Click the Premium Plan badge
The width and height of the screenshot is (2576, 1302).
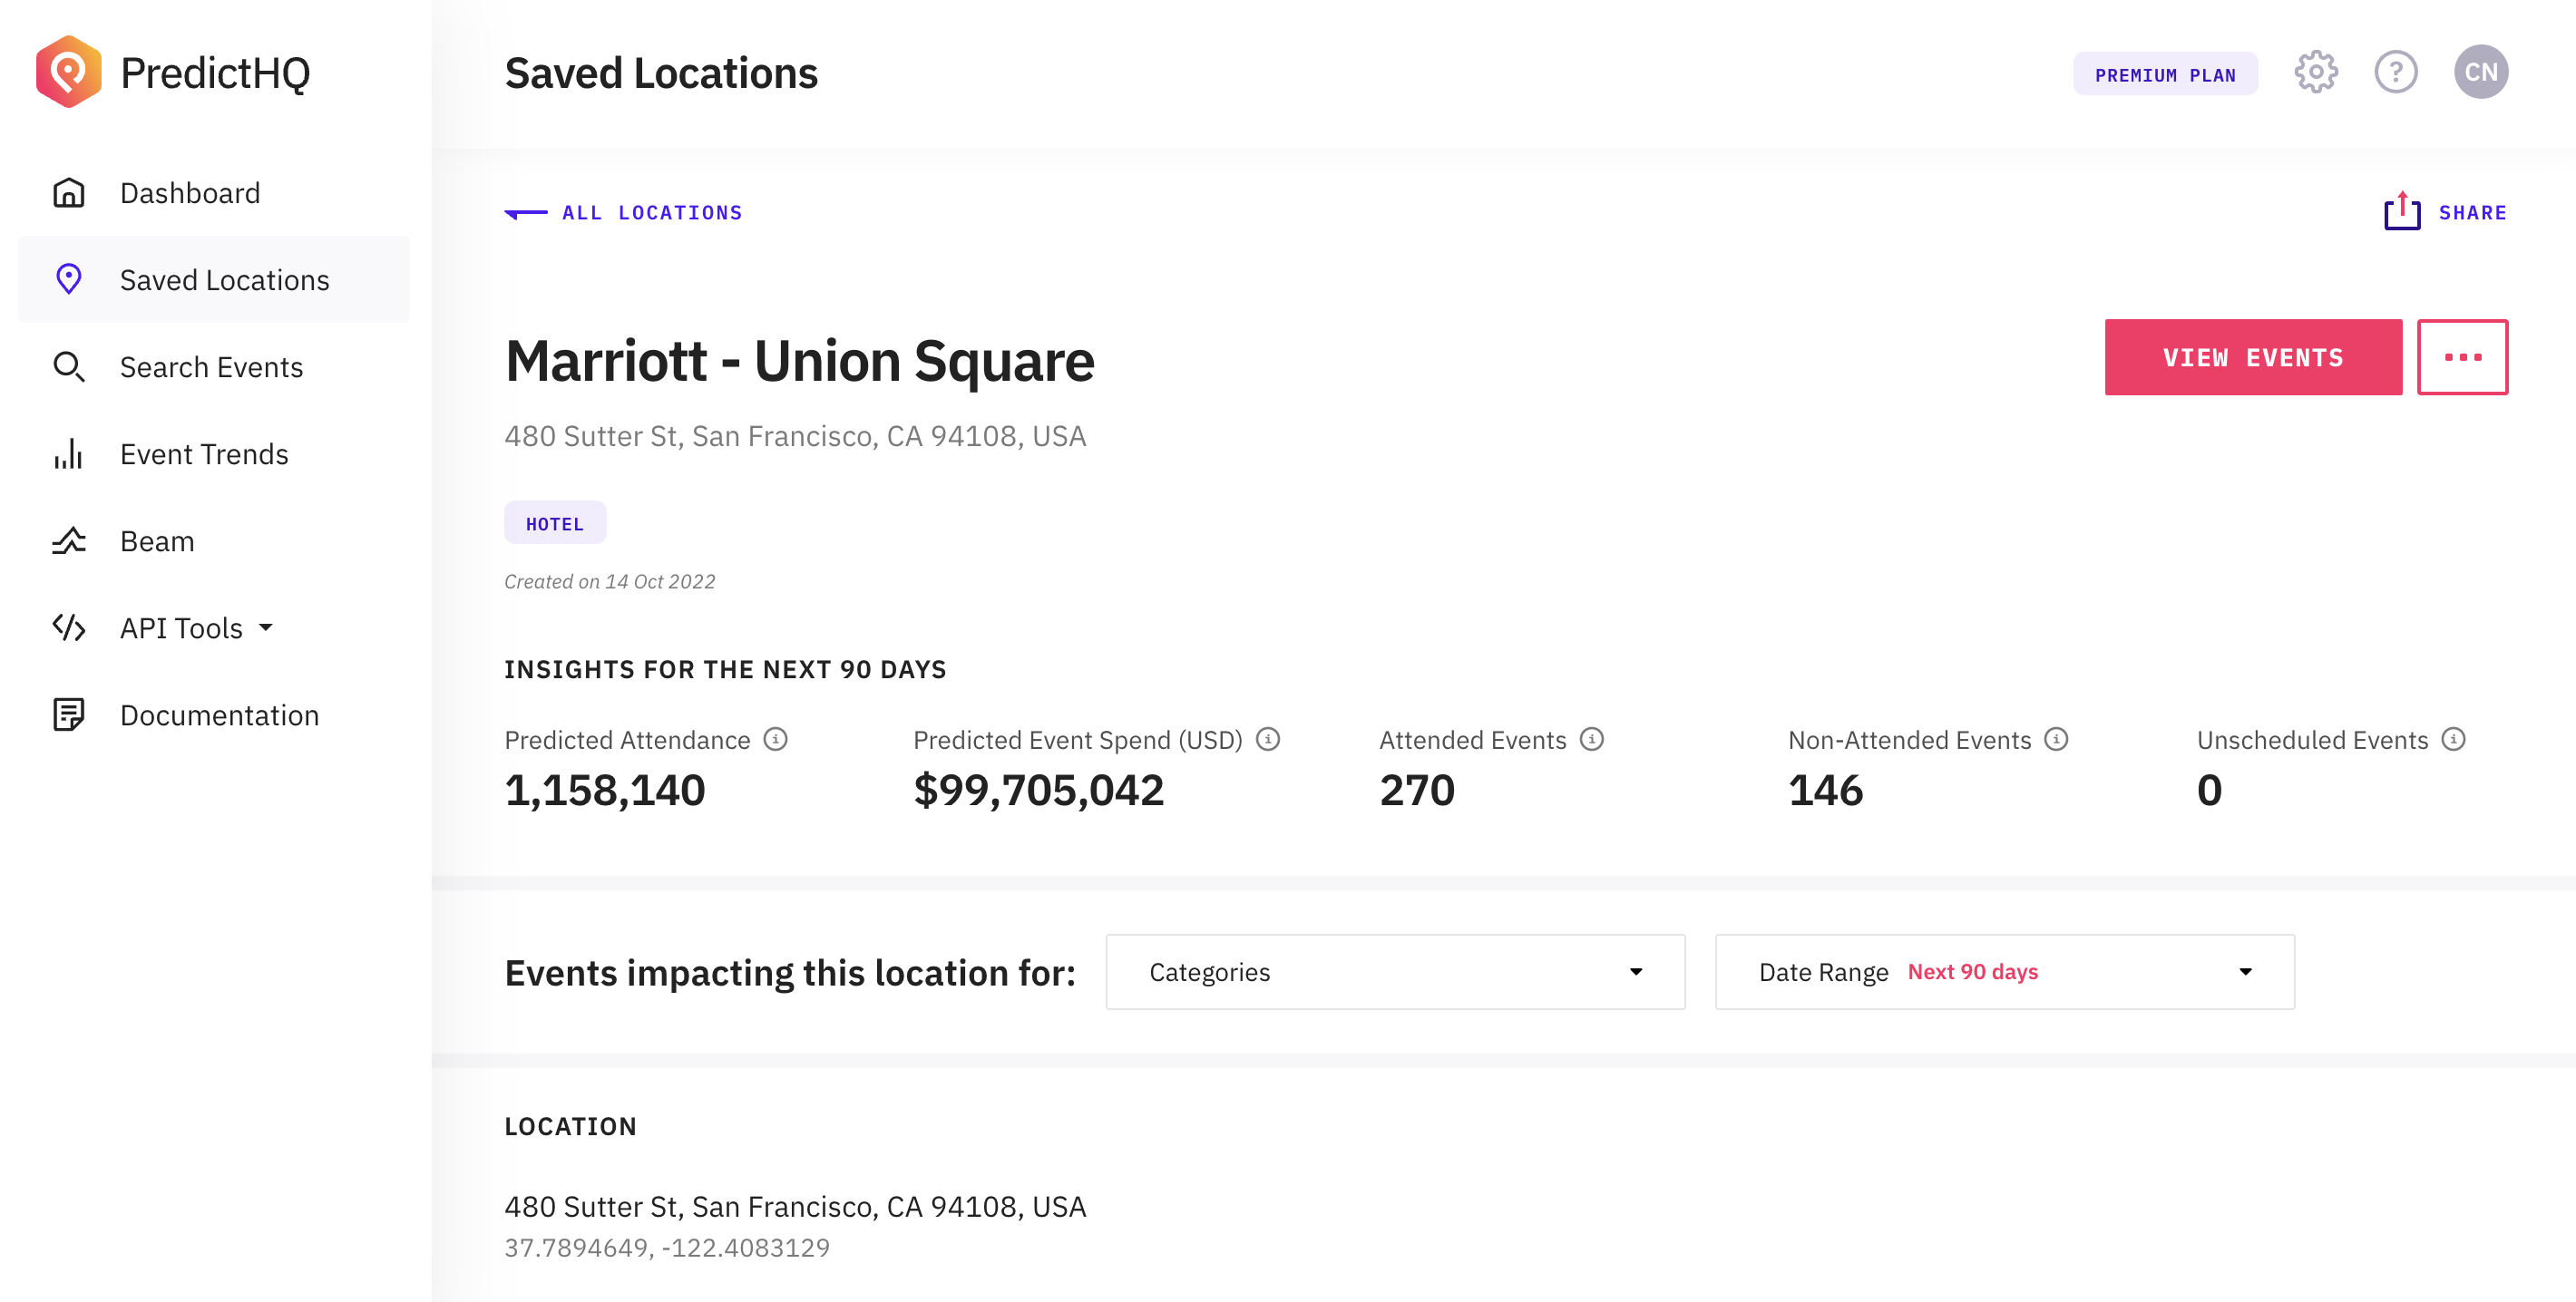click(2165, 74)
